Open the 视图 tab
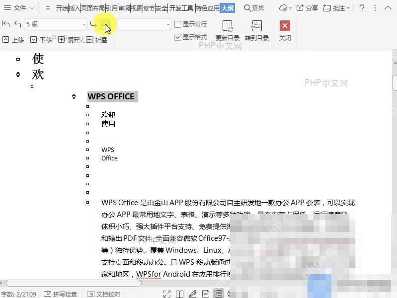This screenshot has width=397, height=298. click(x=137, y=8)
